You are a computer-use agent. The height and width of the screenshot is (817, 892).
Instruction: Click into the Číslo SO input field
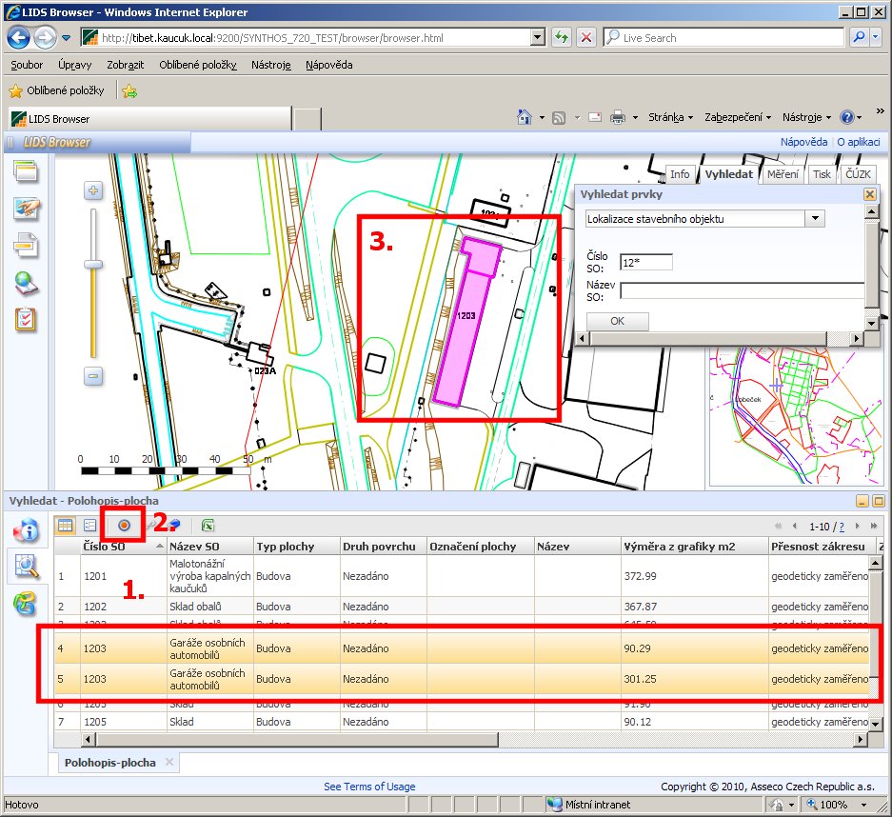tap(646, 262)
